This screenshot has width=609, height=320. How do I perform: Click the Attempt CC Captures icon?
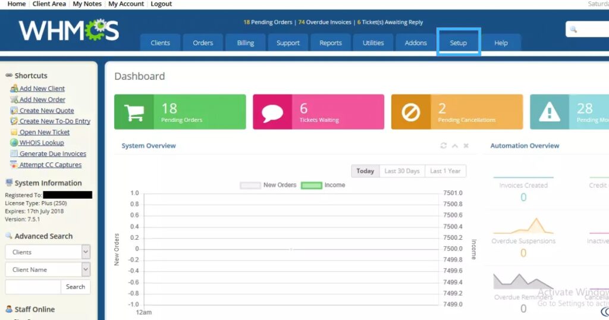(14, 165)
